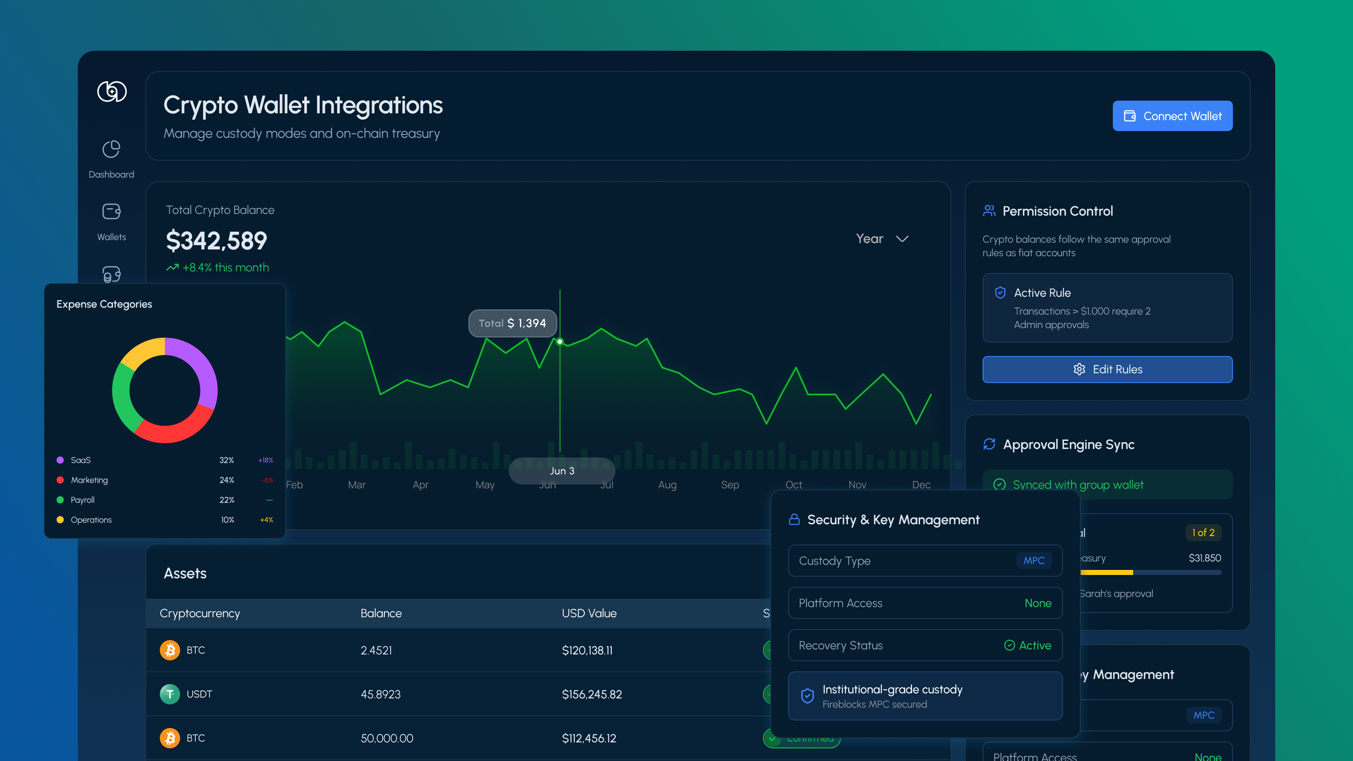Click the MPC tag in Custody Type row

click(1034, 560)
